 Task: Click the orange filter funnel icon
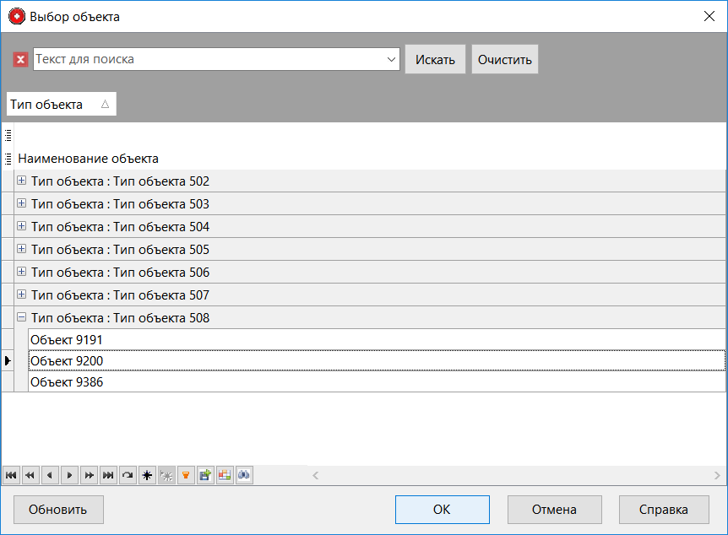(186, 475)
